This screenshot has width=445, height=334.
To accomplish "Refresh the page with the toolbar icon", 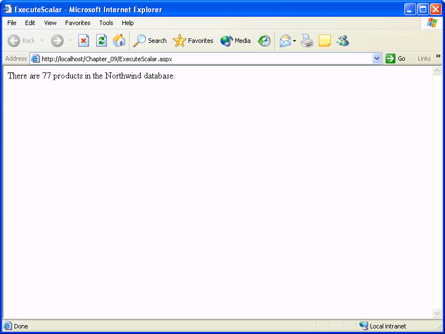I will click(x=101, y=41).
